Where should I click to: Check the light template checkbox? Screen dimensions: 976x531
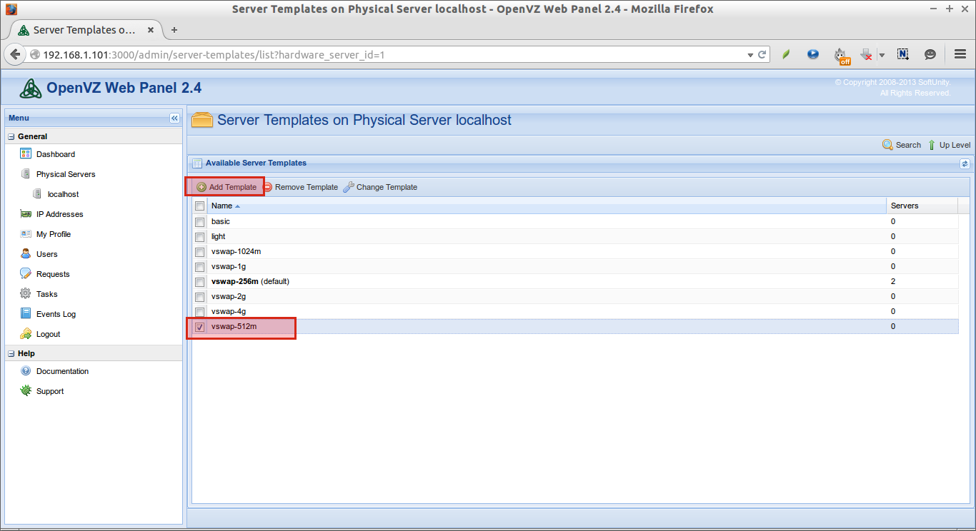coord(200,237)
